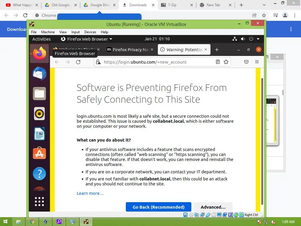Image resolution: width=301 pixels, height=226 pixels.
Task: Open VirtualBox View menu
Action: 63,32
